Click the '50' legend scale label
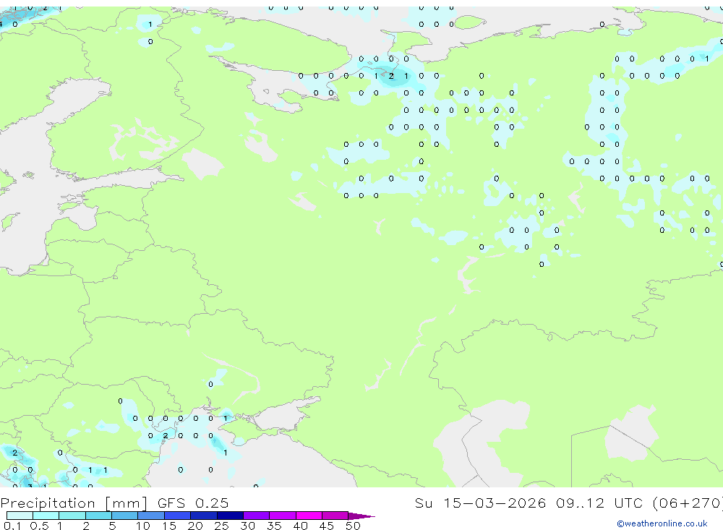Screen dimensions: 723x530 point(353,526)
